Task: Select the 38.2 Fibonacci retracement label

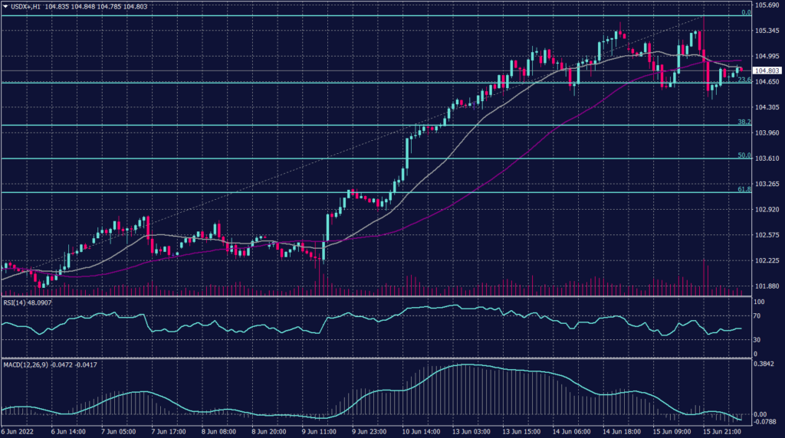Action: [743, 122]
